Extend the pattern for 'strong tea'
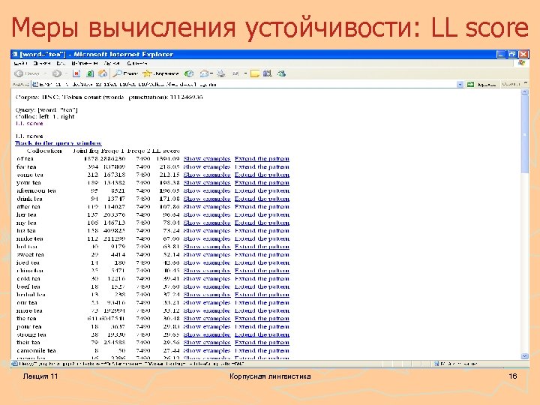Image resolution: width=540 pixels, height=405 pixels. (x=262, y=334)
